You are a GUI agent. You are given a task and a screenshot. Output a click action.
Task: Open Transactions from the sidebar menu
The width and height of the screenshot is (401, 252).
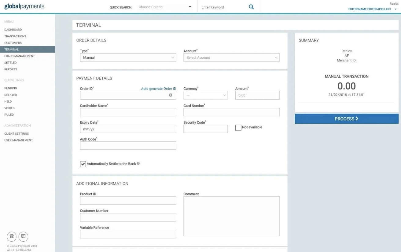click(x=15, y=36)
